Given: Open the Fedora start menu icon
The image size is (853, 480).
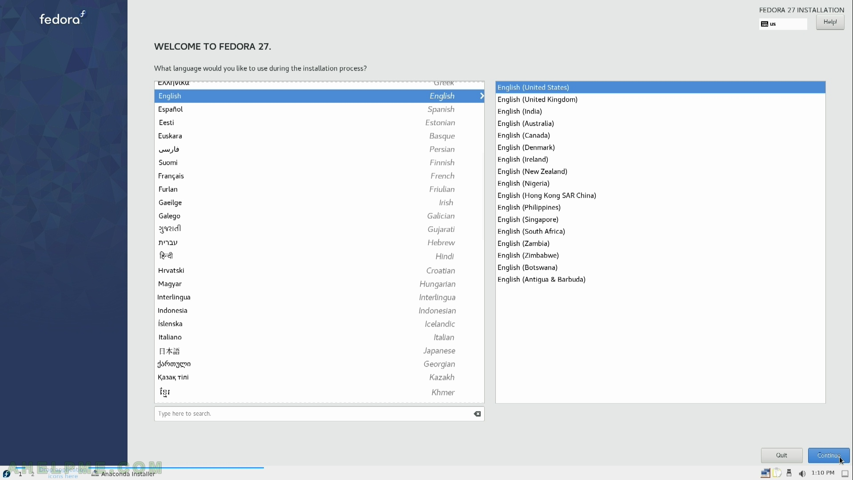Looking at the screenshot, I should pyautogui.click(x=6, y=474).
